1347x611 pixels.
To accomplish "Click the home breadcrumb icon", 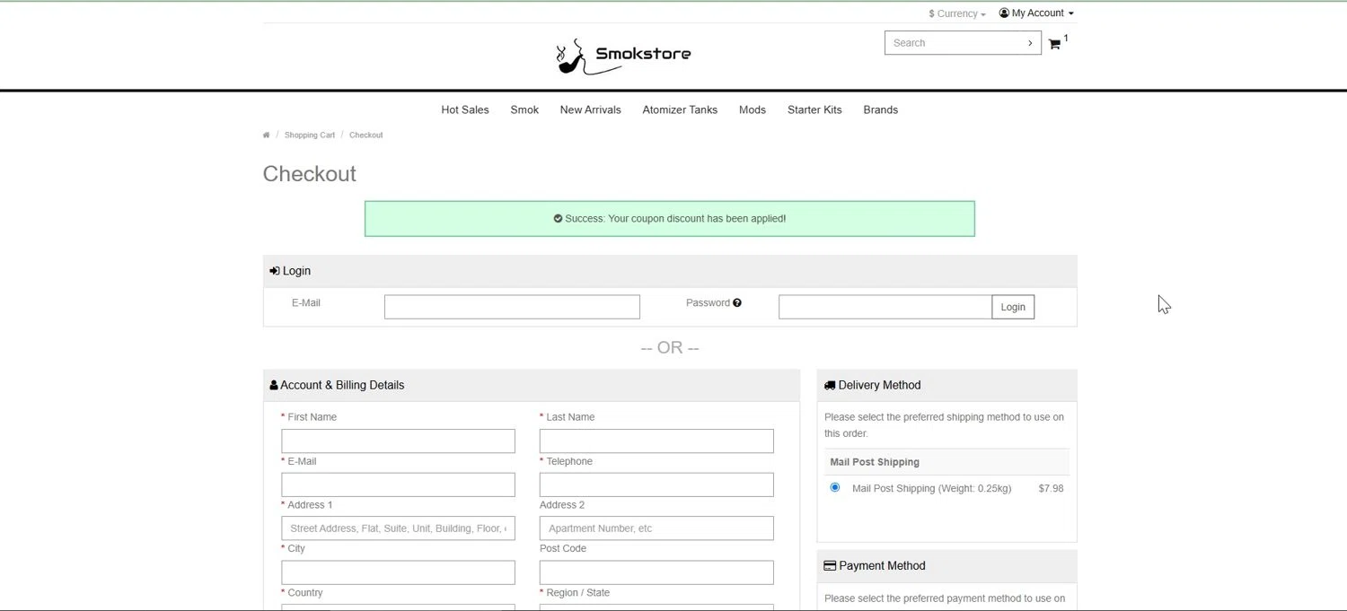I will 266,135.
